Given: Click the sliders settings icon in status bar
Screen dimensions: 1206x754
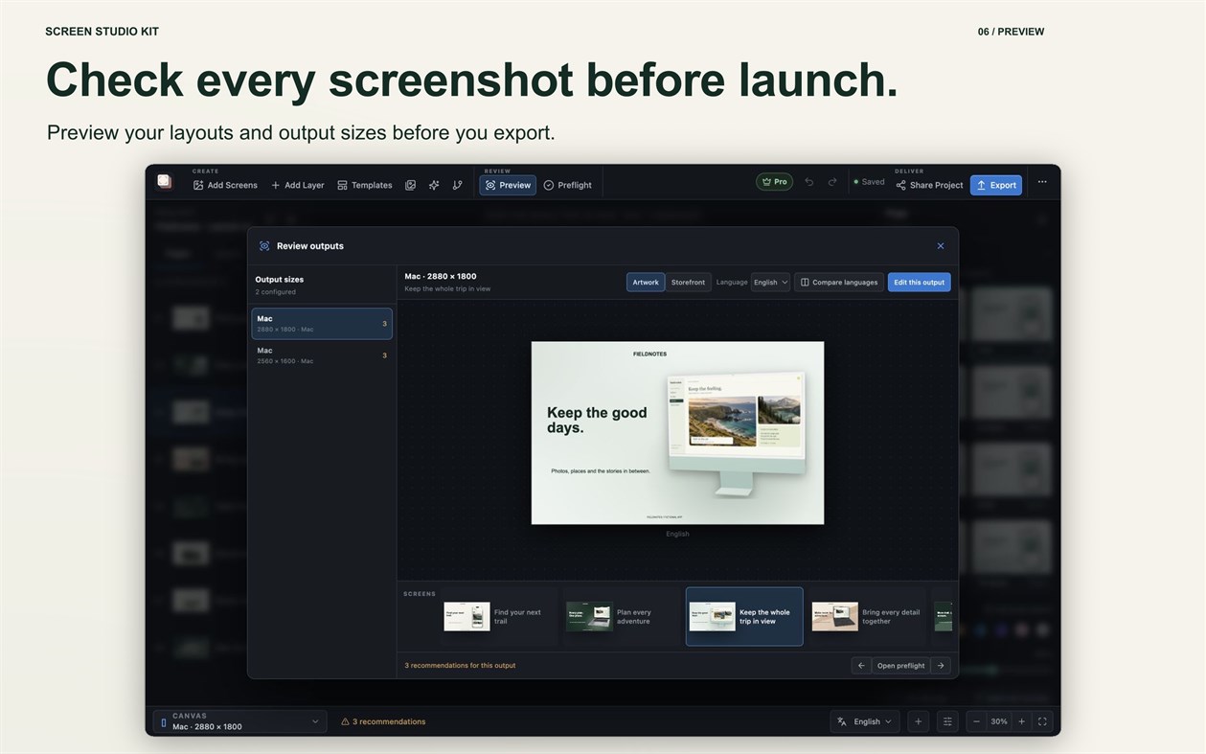Looking at the screenshot, I should [x=947, y=721].
